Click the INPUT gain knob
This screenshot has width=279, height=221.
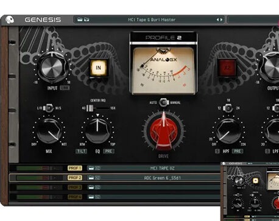coord(52,67)
